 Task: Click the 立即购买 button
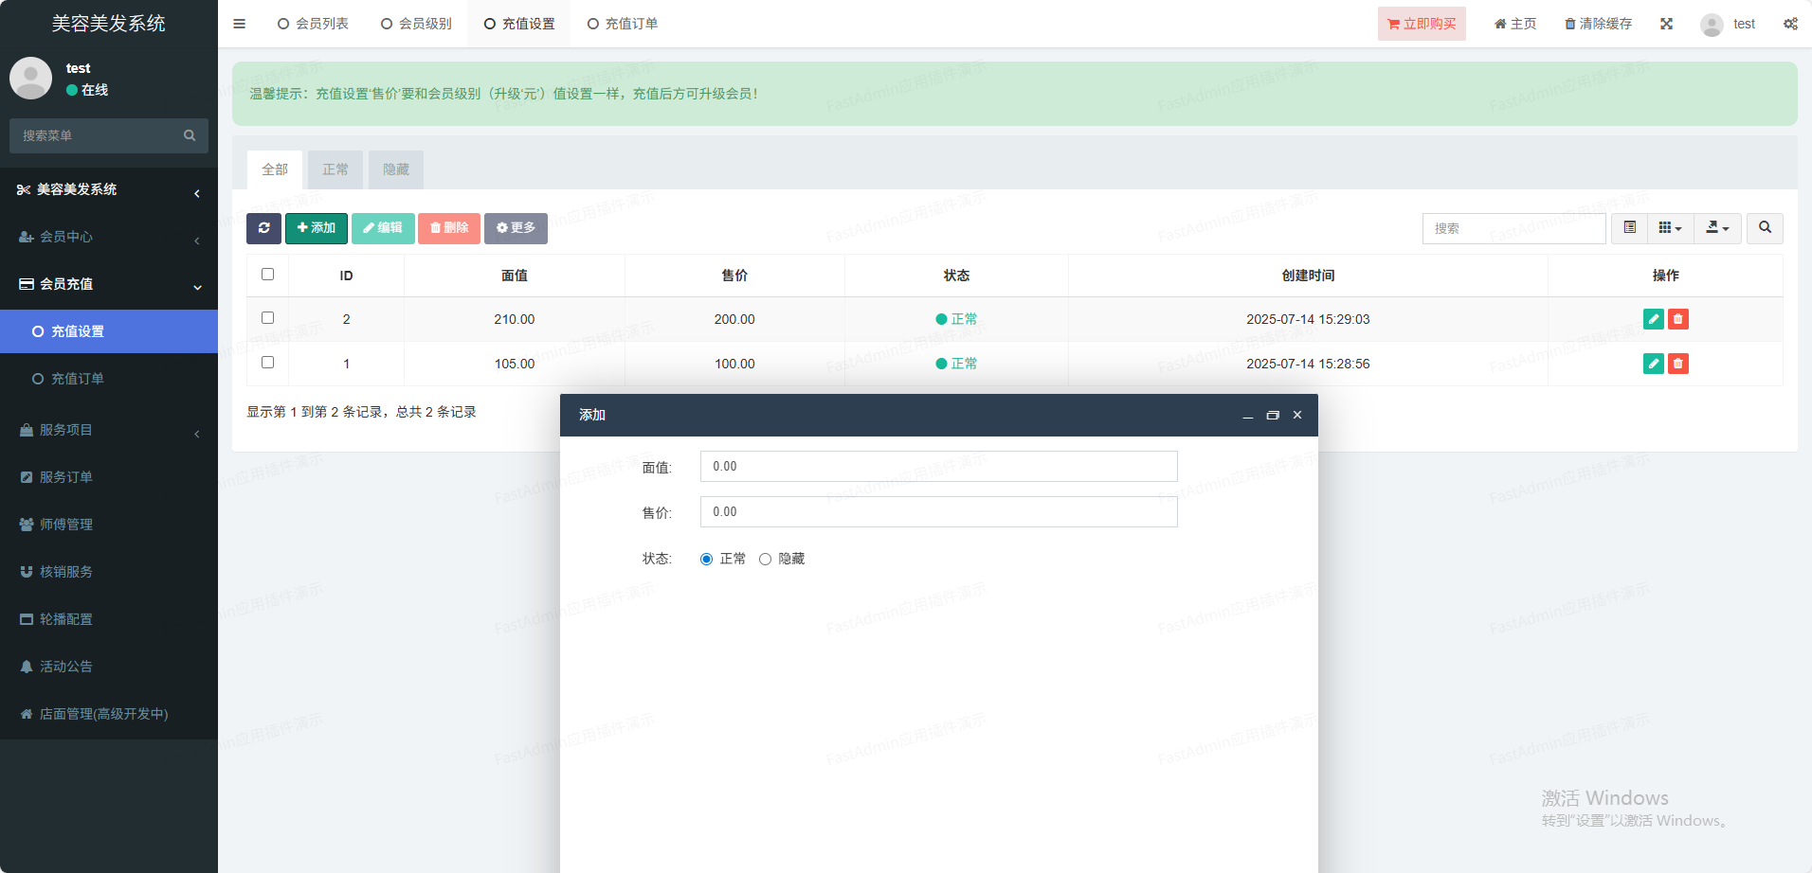tap(1422, 24)
